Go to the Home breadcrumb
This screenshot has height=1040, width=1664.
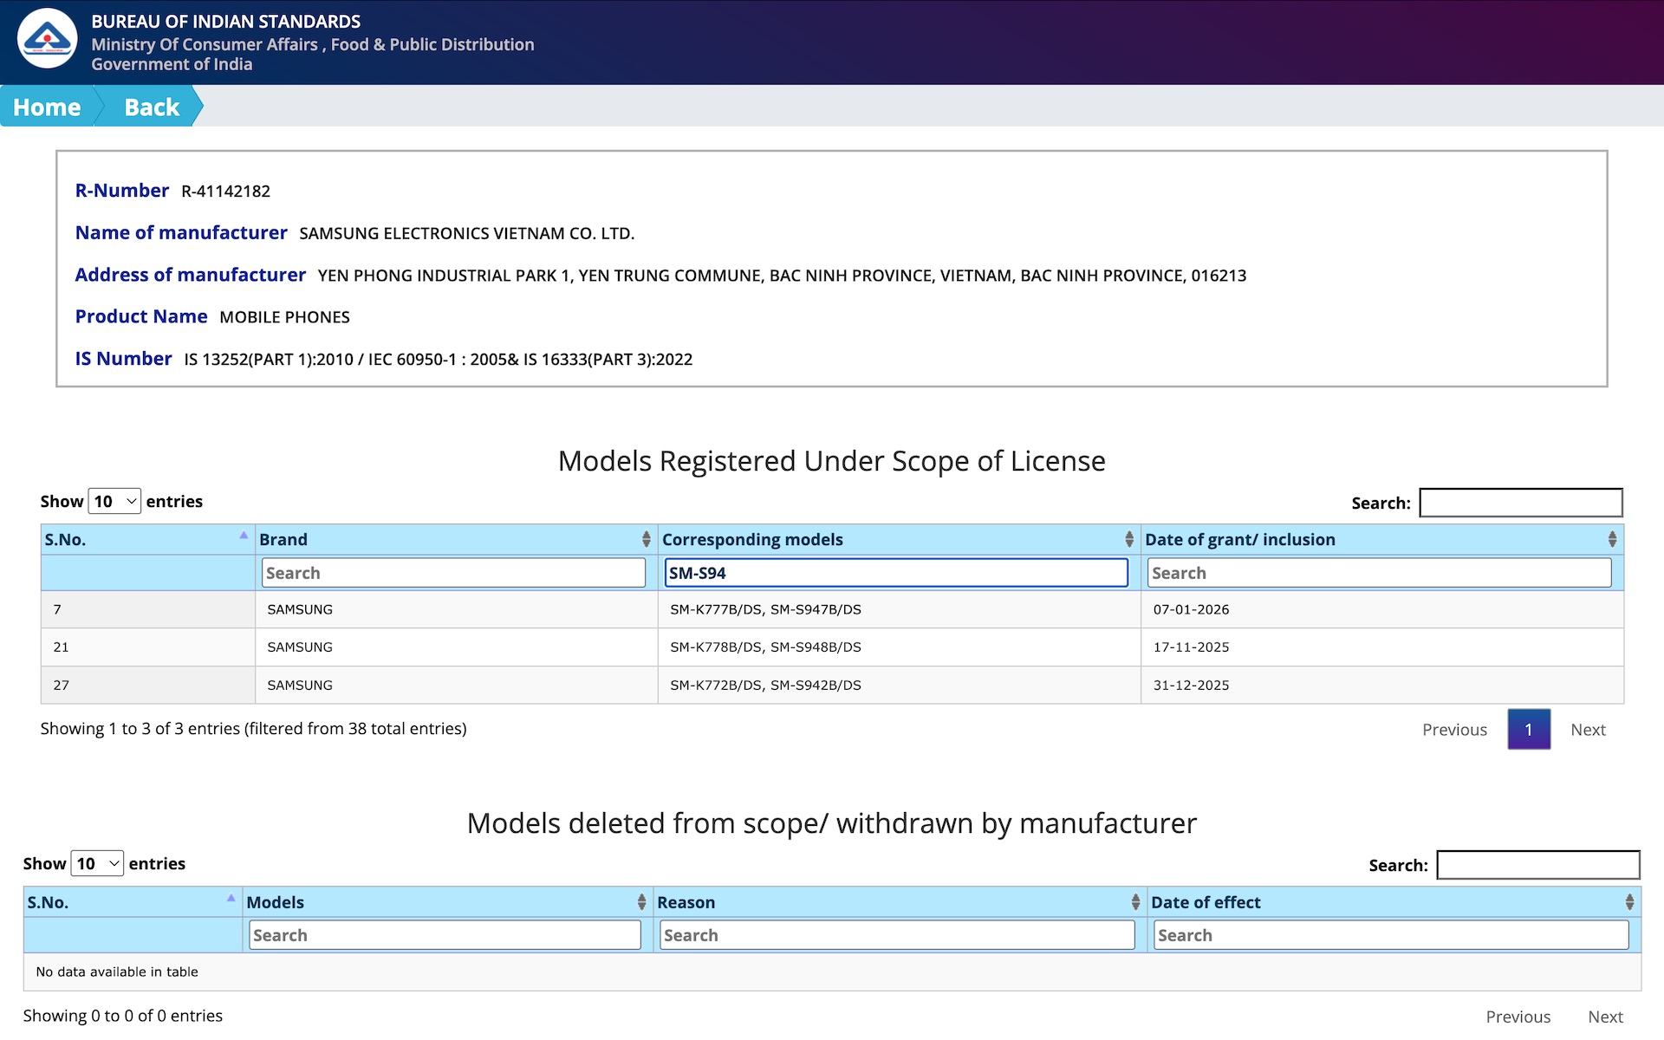coord(47,107)
